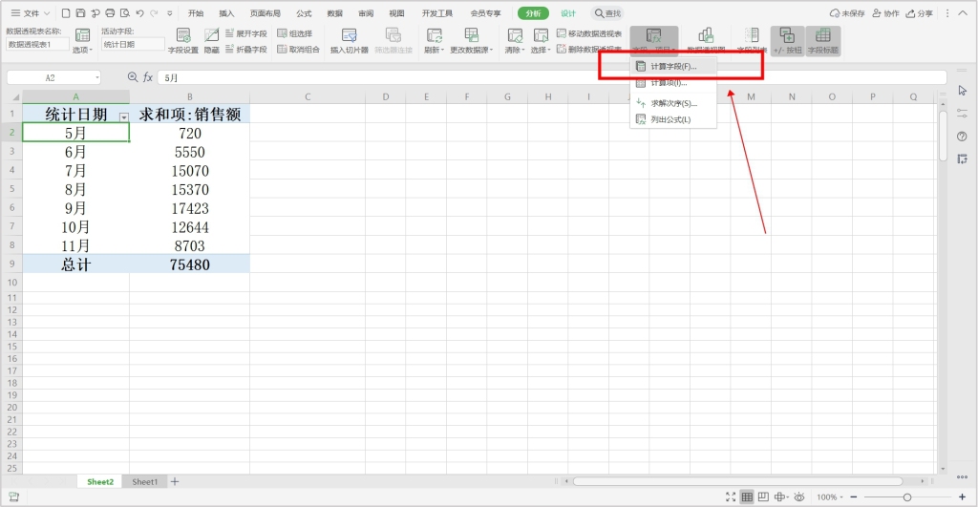Open the 清除 dropdown
The width and height of the screenshot is (978, 507).
(515, 40)
